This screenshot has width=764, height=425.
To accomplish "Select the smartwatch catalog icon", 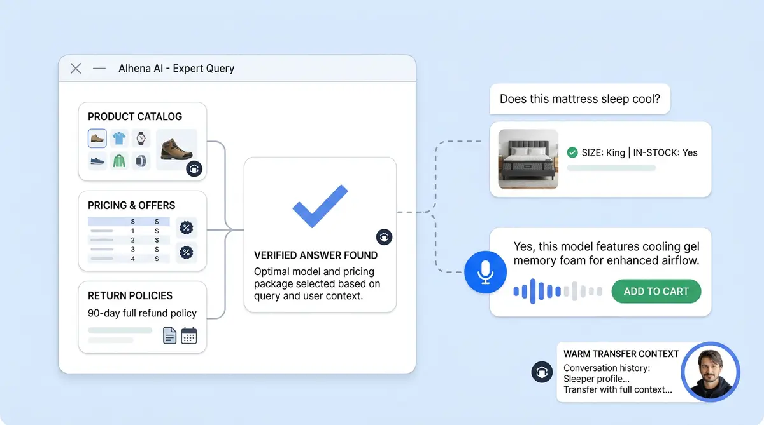I will tap(141, 161).
